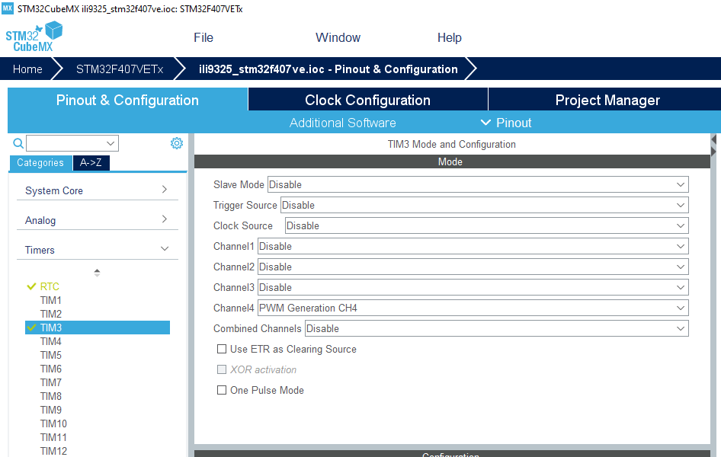Select RTC in timers list
Screen dimensions: 721x457
coord(50,286)
